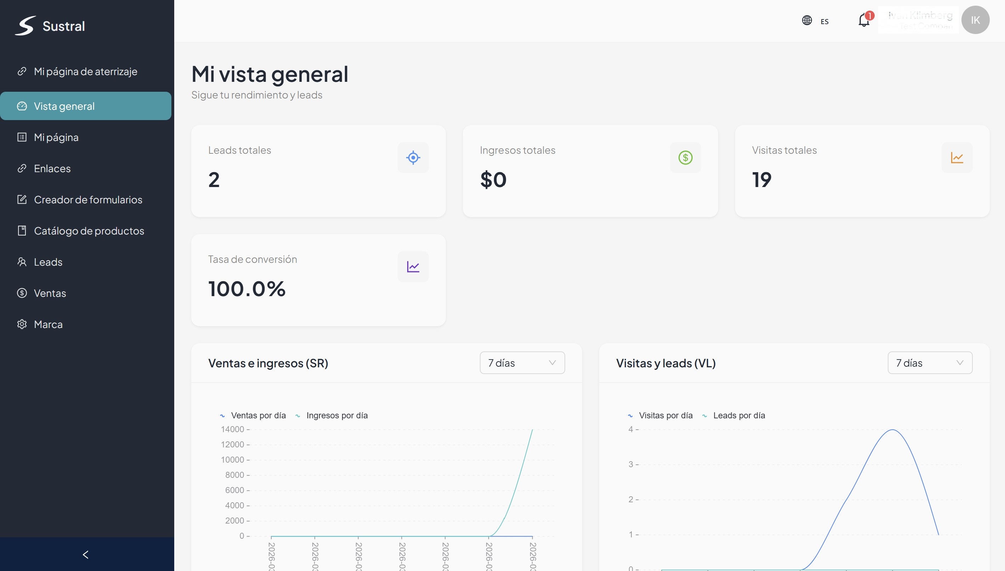Viewport: 1005px width, 571px height.
Task: Click the Catálogo de productos book icon
Action: [22, 231]
